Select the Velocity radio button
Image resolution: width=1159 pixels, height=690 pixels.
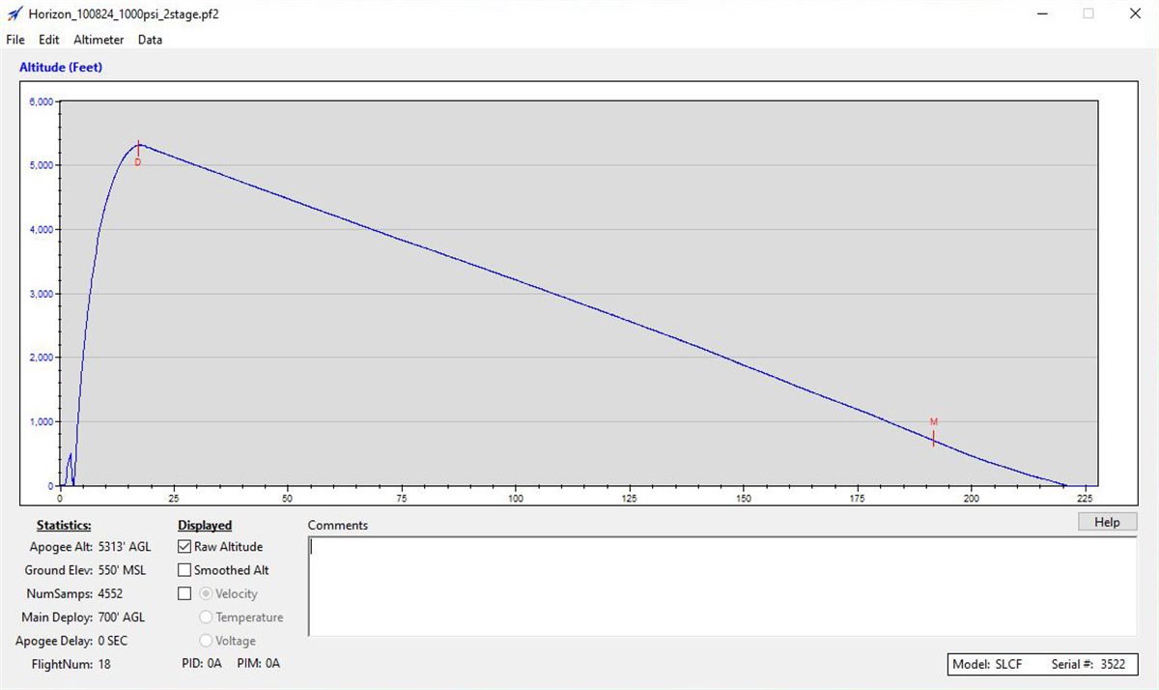coord(206,594)
